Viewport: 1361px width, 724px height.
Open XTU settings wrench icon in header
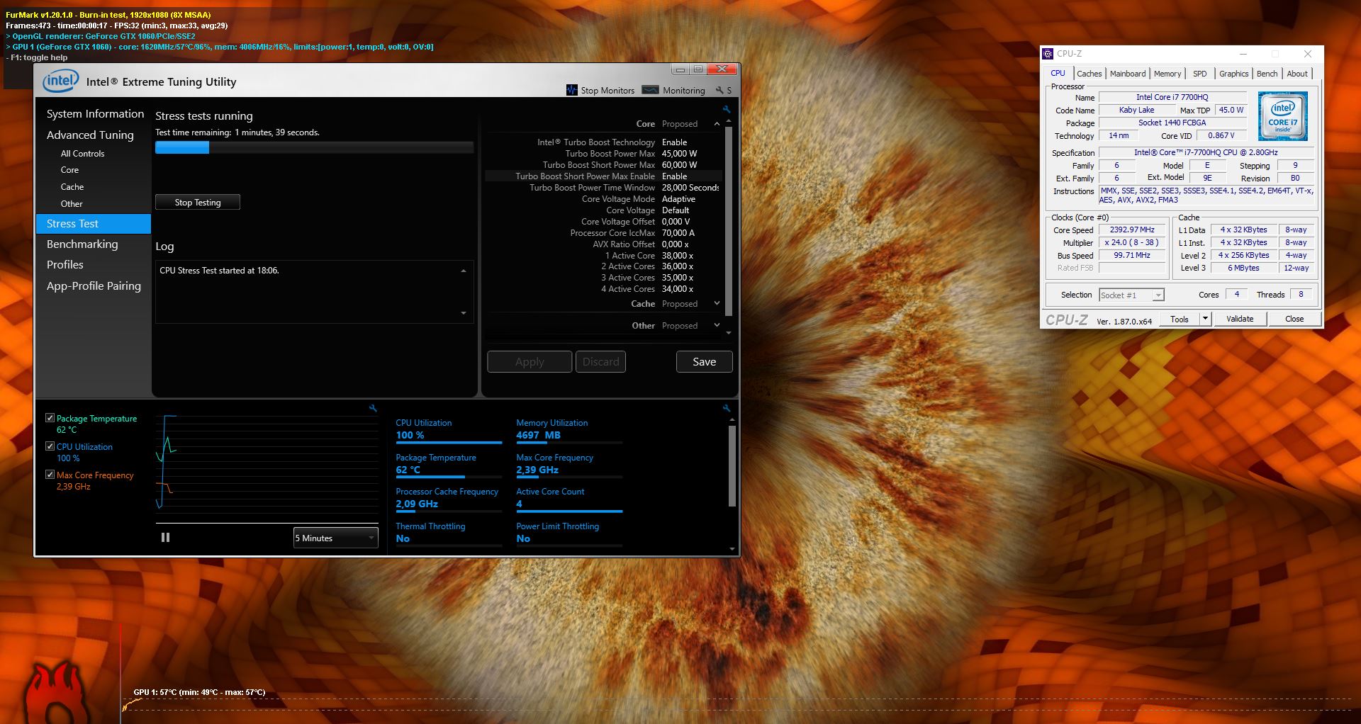(x=719, y=90)
